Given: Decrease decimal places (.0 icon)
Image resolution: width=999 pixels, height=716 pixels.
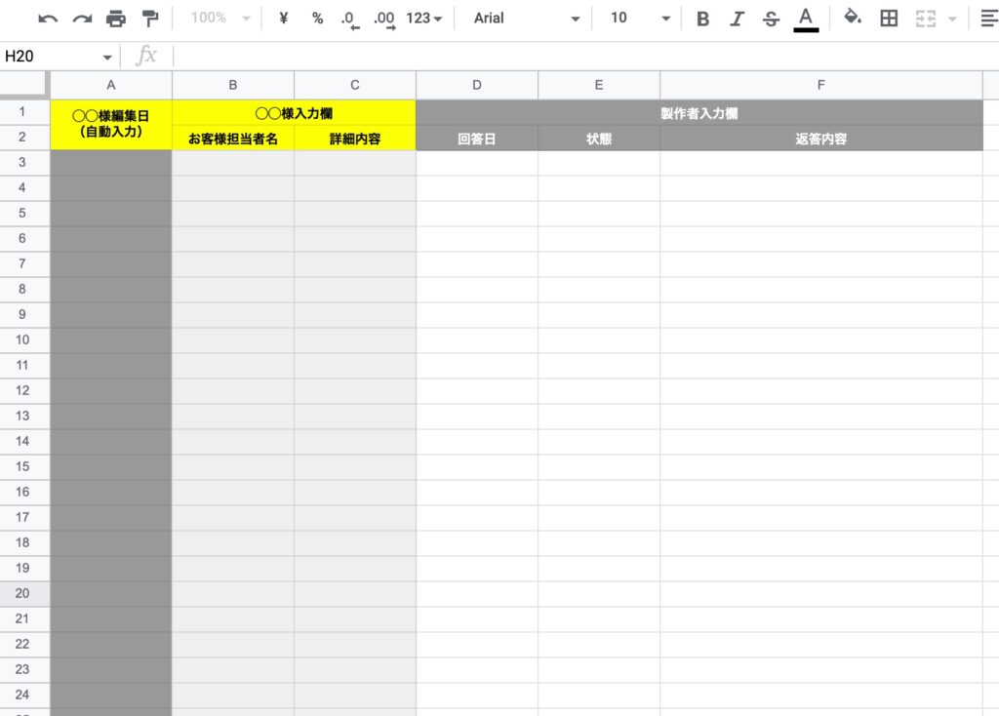Looking at the screenshot, I should (x=350, y=20).
